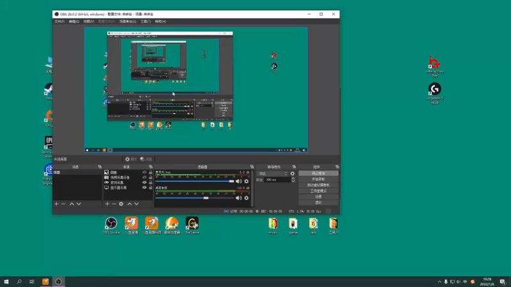Open 麦克风/Aux audio settings gear
Image resolution: width=511 pixels, height=287 pixels.
coord(247,181)
